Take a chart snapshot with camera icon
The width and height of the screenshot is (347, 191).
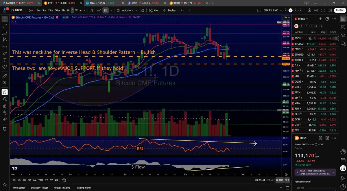[x=330, y=10]
